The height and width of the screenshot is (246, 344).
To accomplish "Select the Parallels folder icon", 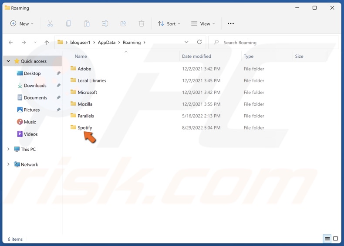I will pos(73,116).
